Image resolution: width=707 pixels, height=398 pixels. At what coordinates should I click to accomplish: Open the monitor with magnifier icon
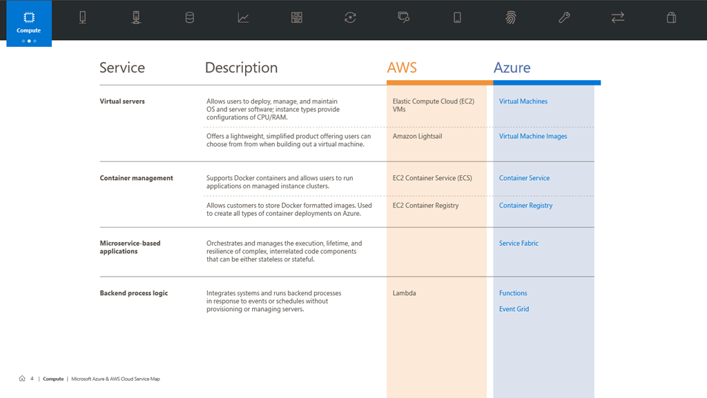[x=404, y=18]
